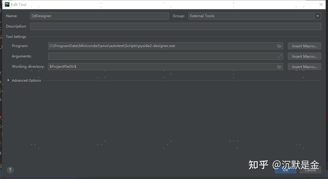The width and height of the screenshot is (328, 179).
Task: Click Insert Macro next to Arguments
Action: pos(304,56)
